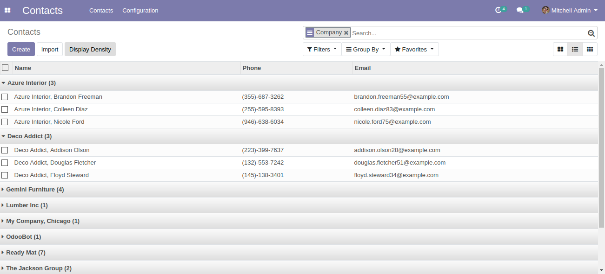Image resolution: width=605 pixels, height=274 pixels.
Task: Click Mitchell Admin avatar picture
Action: click(545, 10)
